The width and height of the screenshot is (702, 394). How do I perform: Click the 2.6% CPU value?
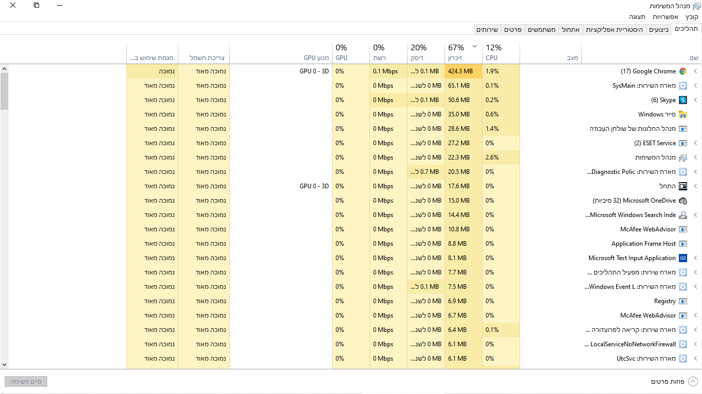[492, 157]
